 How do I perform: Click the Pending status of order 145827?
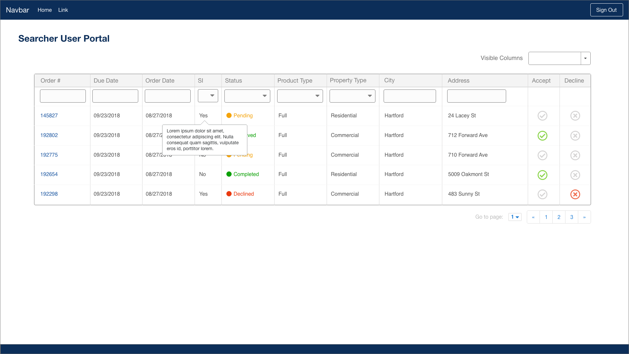click(239, 115)
